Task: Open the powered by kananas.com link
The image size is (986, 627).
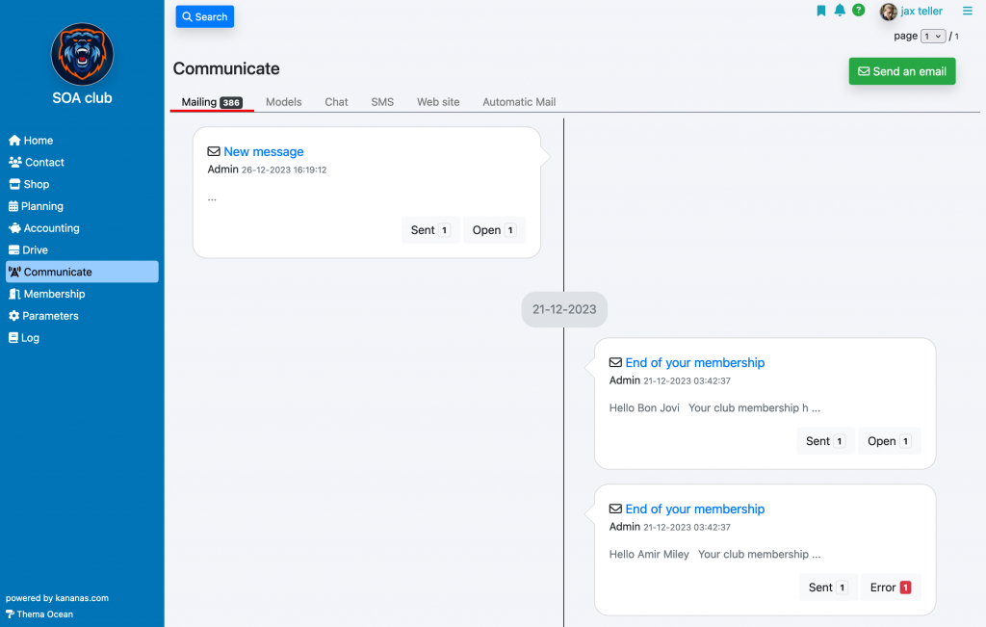Action: [57, 598]
